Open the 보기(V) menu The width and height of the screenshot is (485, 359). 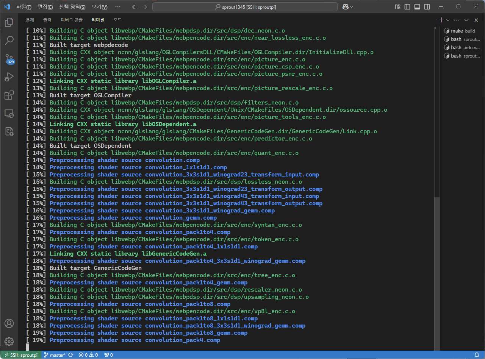99,7
